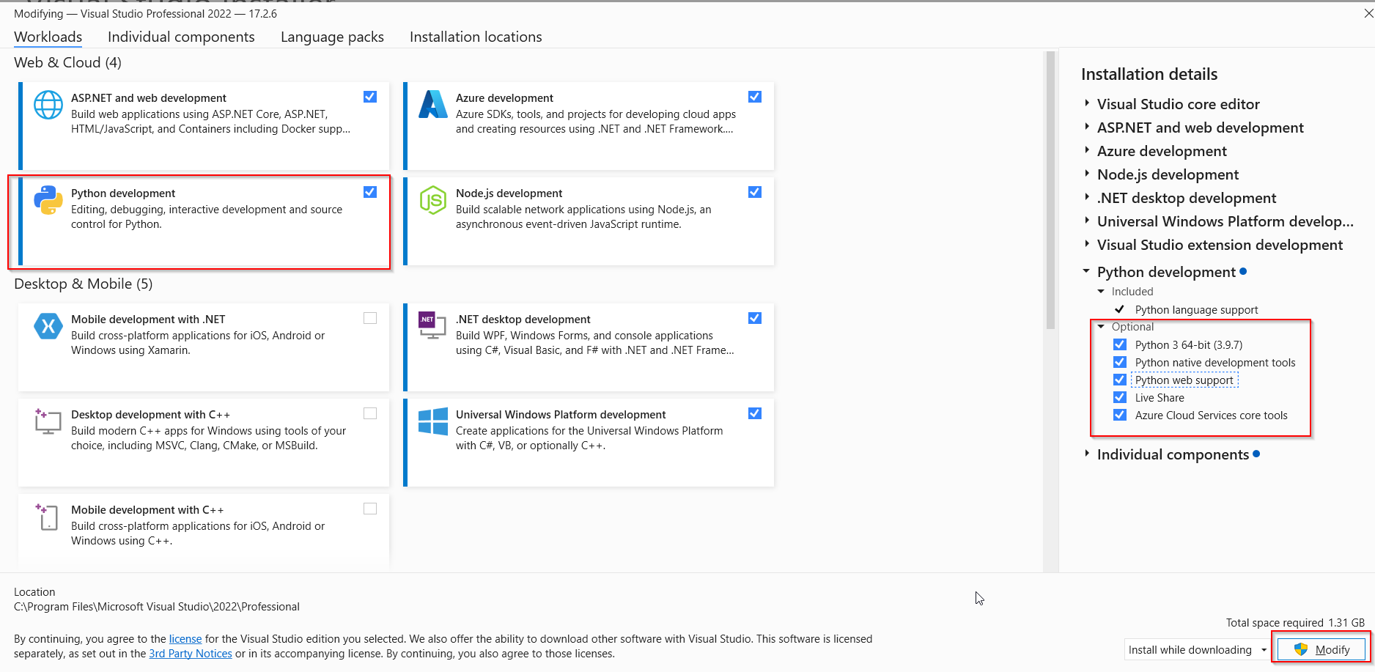1375x672 pixels.
Task: Select Python language support item
Action: (1196, 309)
